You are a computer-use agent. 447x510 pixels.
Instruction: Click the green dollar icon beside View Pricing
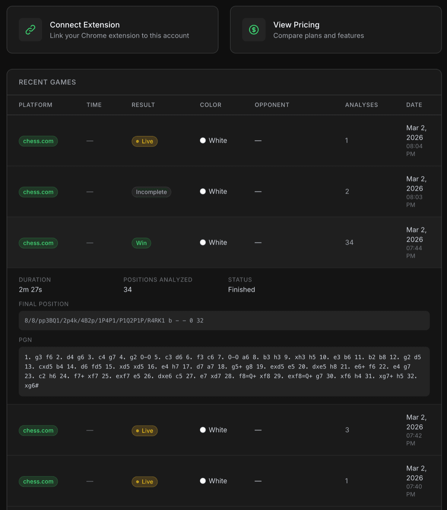pos(254,29)
